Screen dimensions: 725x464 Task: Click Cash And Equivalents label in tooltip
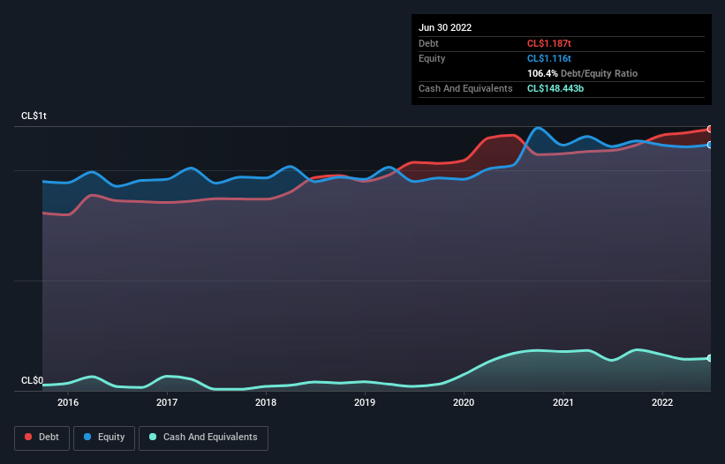coord(465,88)
